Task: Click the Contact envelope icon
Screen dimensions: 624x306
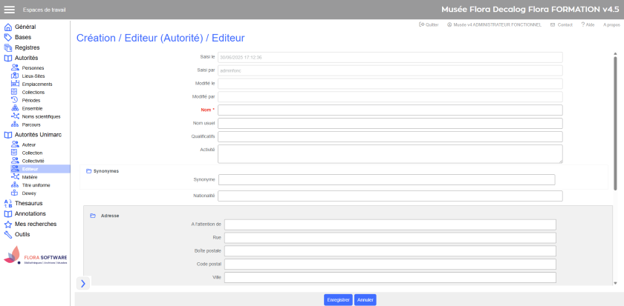Action: pyautogui.click(x=553, y=24)
